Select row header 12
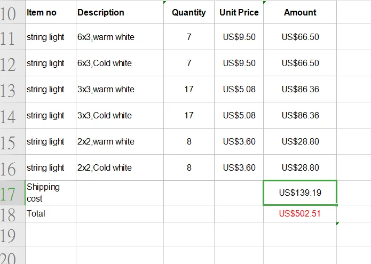This screenshot has width=371, height=264. coord(12,63)
